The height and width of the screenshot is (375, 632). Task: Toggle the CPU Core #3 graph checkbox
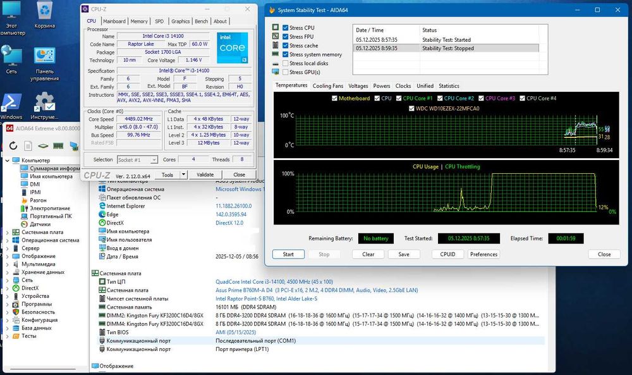pos(481,98)
